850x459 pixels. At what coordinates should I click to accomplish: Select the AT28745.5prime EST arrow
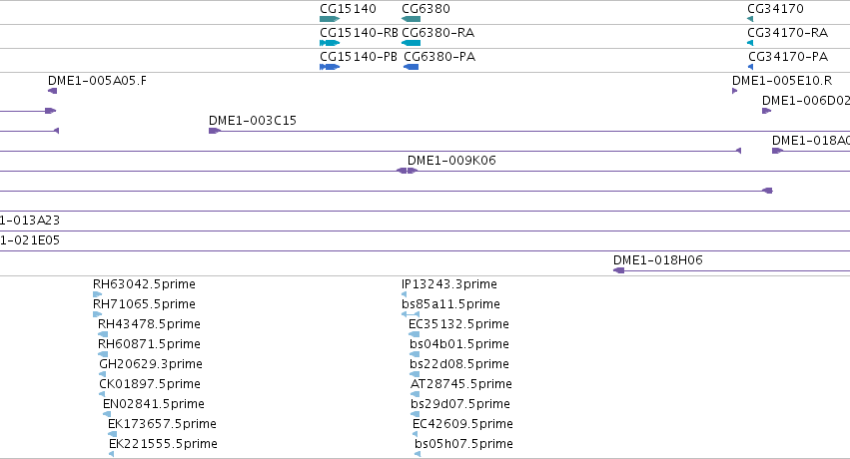(415, 394)
